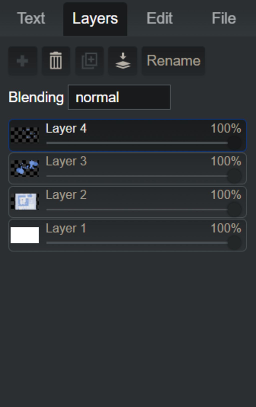Click the Layer 3 opacity slider handle
Screen dimensions: 256x407
pyautogui.click(x=234, y=176)
